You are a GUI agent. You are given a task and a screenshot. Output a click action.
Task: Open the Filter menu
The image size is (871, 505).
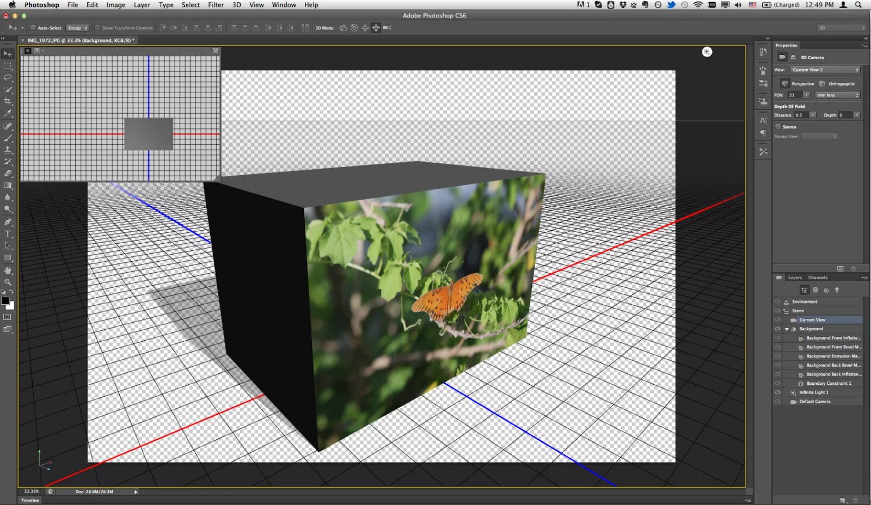tap(216, 5)
